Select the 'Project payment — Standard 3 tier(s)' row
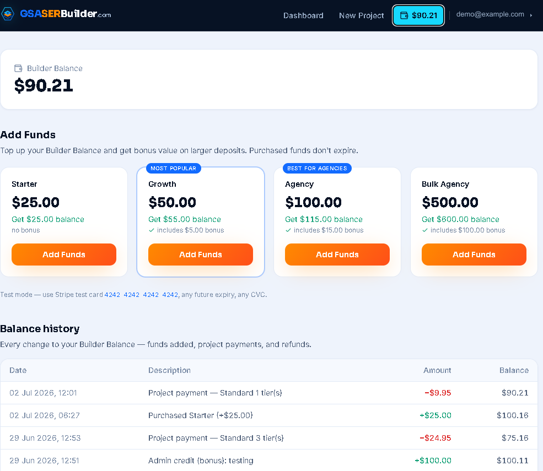The height and width of the screenshot is (471, 543). point(268,438)
